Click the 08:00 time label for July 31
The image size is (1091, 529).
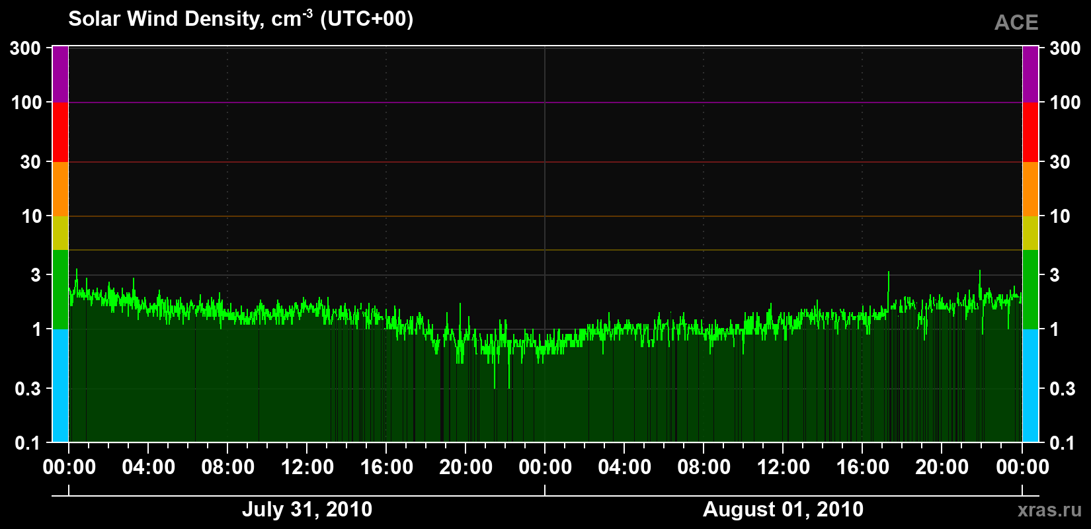227,468
